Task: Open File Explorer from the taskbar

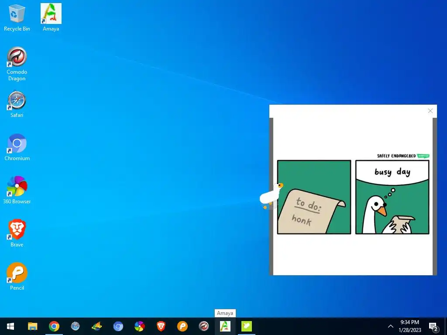Action: pos(32,326)
